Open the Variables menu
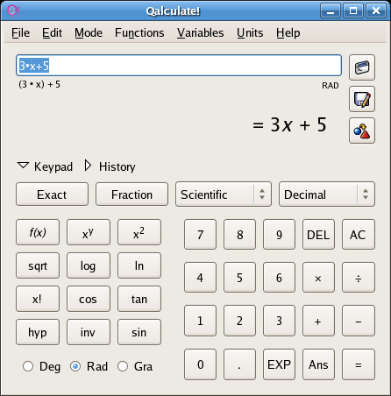 pos(200,32)
